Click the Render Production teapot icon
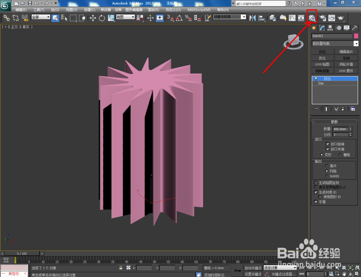The height and width of the screenshot is (277, 361). pos(340,18)
